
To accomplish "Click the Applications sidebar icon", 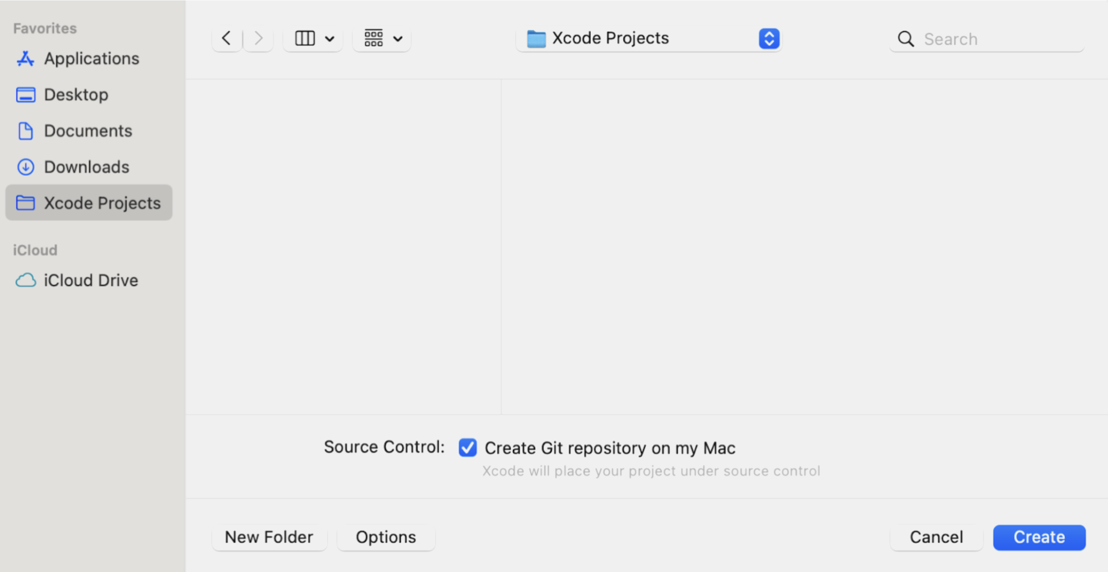I will tap(26, 59).
